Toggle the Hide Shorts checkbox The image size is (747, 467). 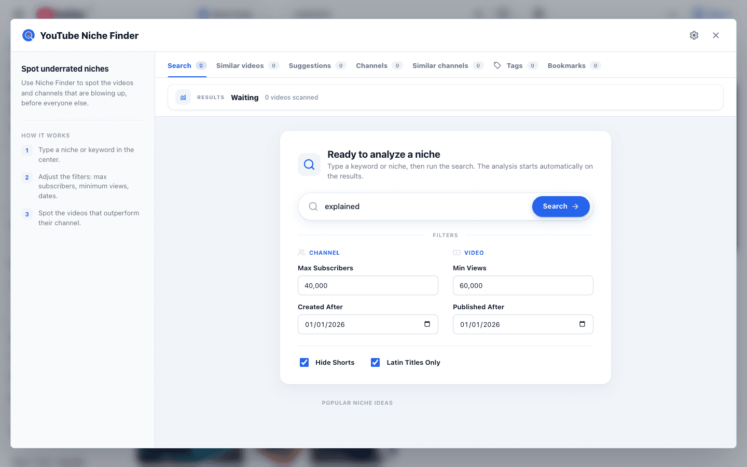305,363
